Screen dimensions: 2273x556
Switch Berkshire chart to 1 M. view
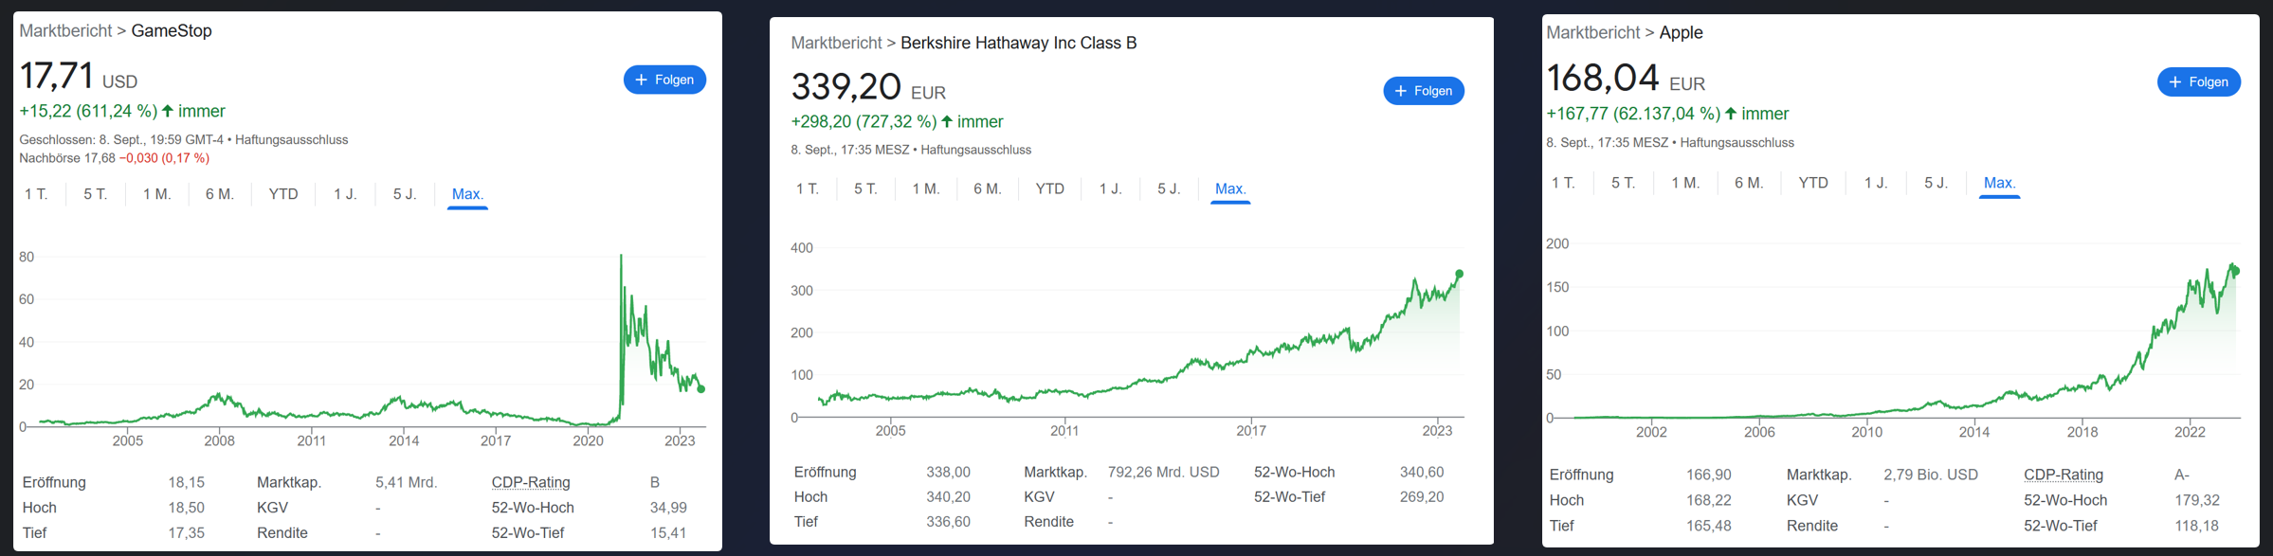925,188
